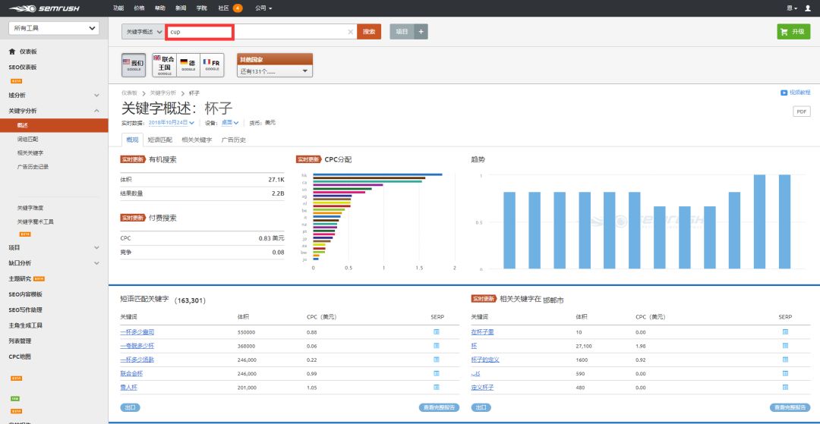Open the 其他国家 country dropdown

(x=275, y=71)
